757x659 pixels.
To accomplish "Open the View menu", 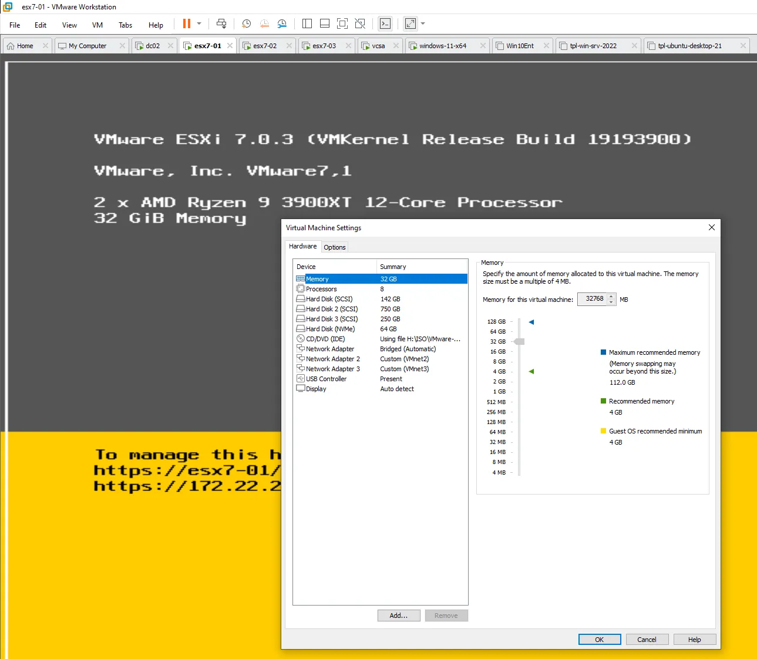I will [x=69, y=25].
